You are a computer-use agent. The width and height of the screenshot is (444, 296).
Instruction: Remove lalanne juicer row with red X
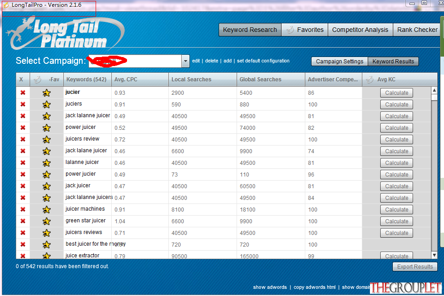coord(23,163)
